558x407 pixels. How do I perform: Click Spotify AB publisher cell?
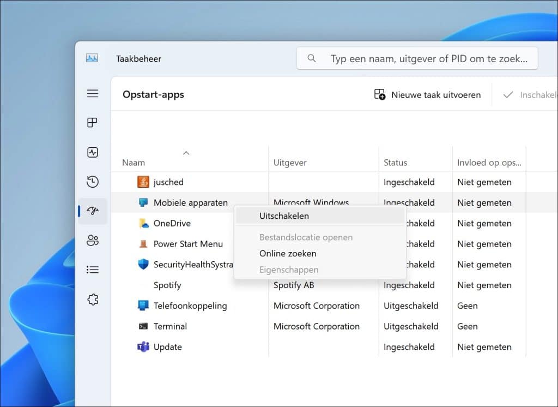coord(294,285)
